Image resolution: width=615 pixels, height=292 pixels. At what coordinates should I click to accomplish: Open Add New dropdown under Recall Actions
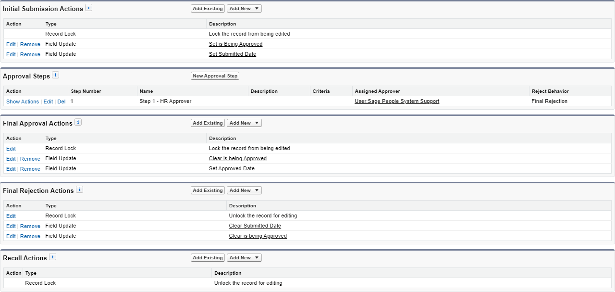(x=244, y=258)
